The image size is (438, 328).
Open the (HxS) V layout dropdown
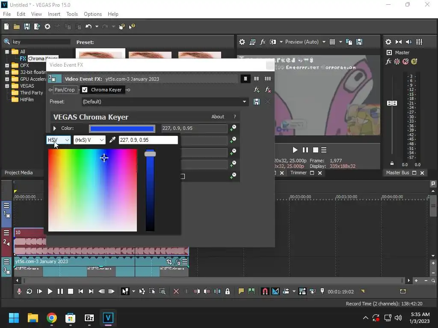pos(89,140)
